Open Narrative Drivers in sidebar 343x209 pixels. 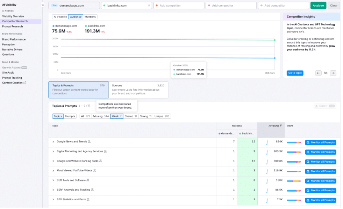13,50
